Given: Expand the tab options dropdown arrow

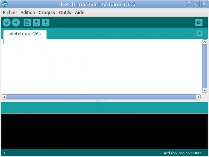Looking at the screenshot, I should (x=199, y=33).
